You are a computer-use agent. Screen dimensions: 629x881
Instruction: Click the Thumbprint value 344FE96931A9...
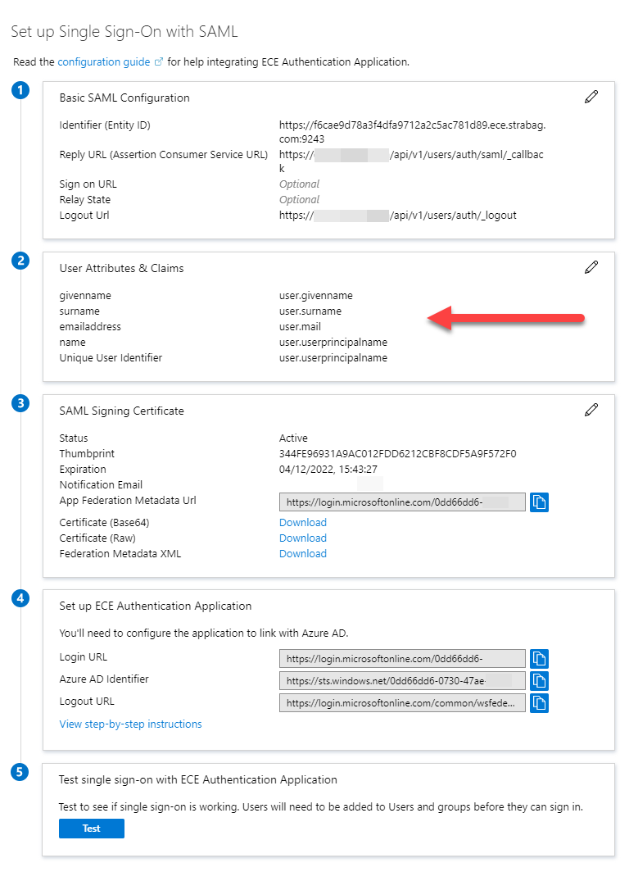point(397,454)
